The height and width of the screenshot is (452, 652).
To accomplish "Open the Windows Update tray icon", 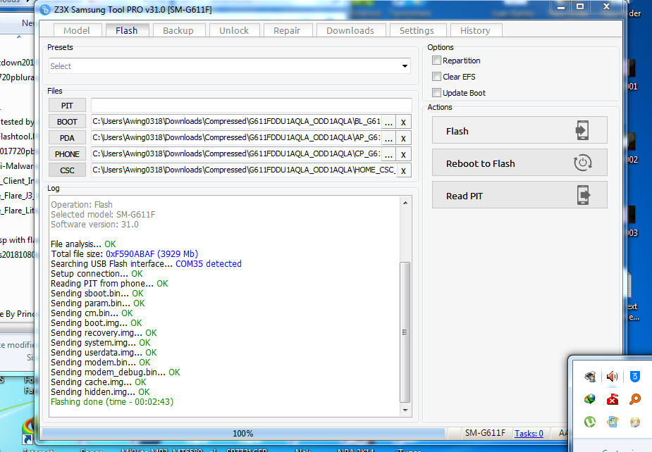I will [x=612, y=422].
